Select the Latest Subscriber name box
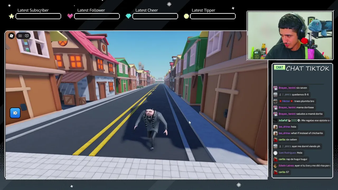The image size is (338, 190). tap(38, 16)
